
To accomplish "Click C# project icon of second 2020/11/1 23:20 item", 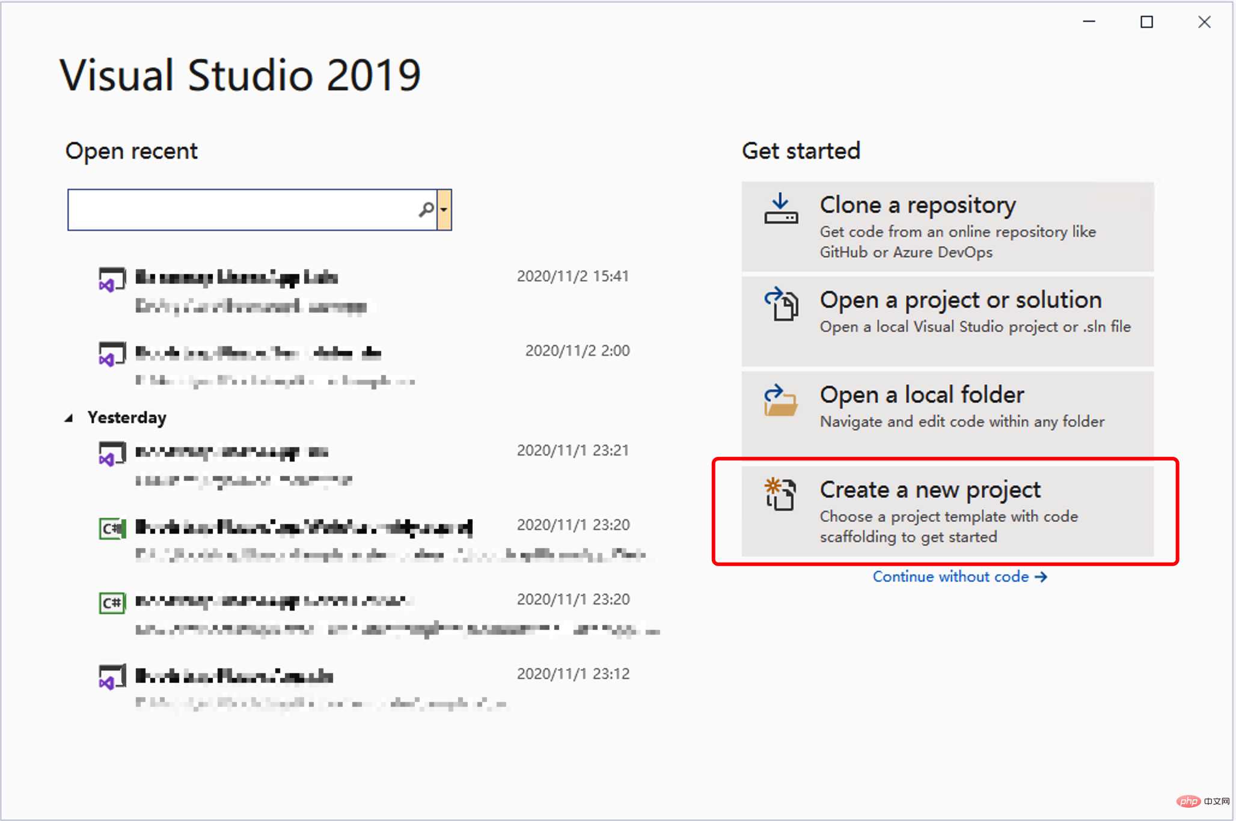I will click(x=112, y=603).
